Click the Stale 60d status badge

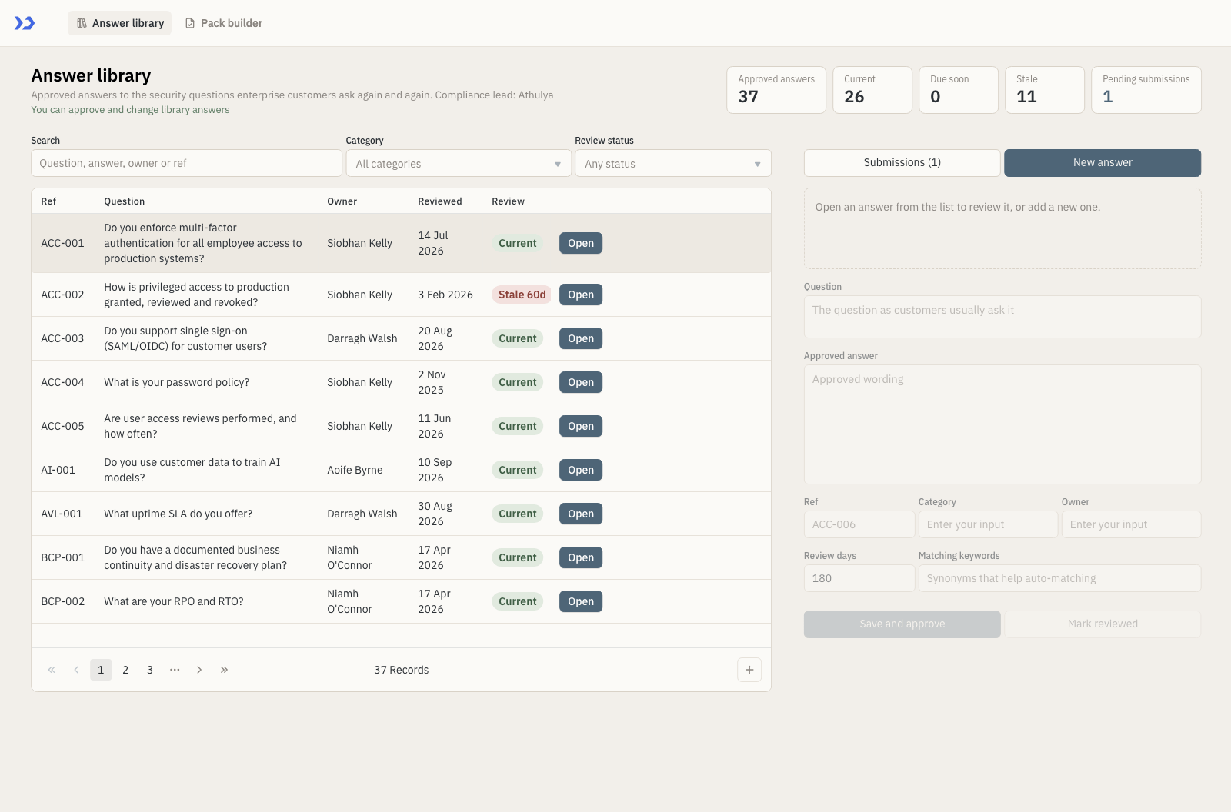pyautogui.click(x=522, y=295)
